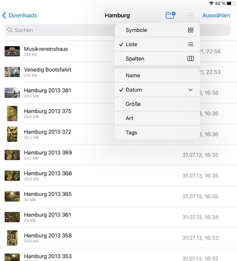Go back using the Downloads chevron
Viewport: 237px width, 261px height.
point(4,15)
